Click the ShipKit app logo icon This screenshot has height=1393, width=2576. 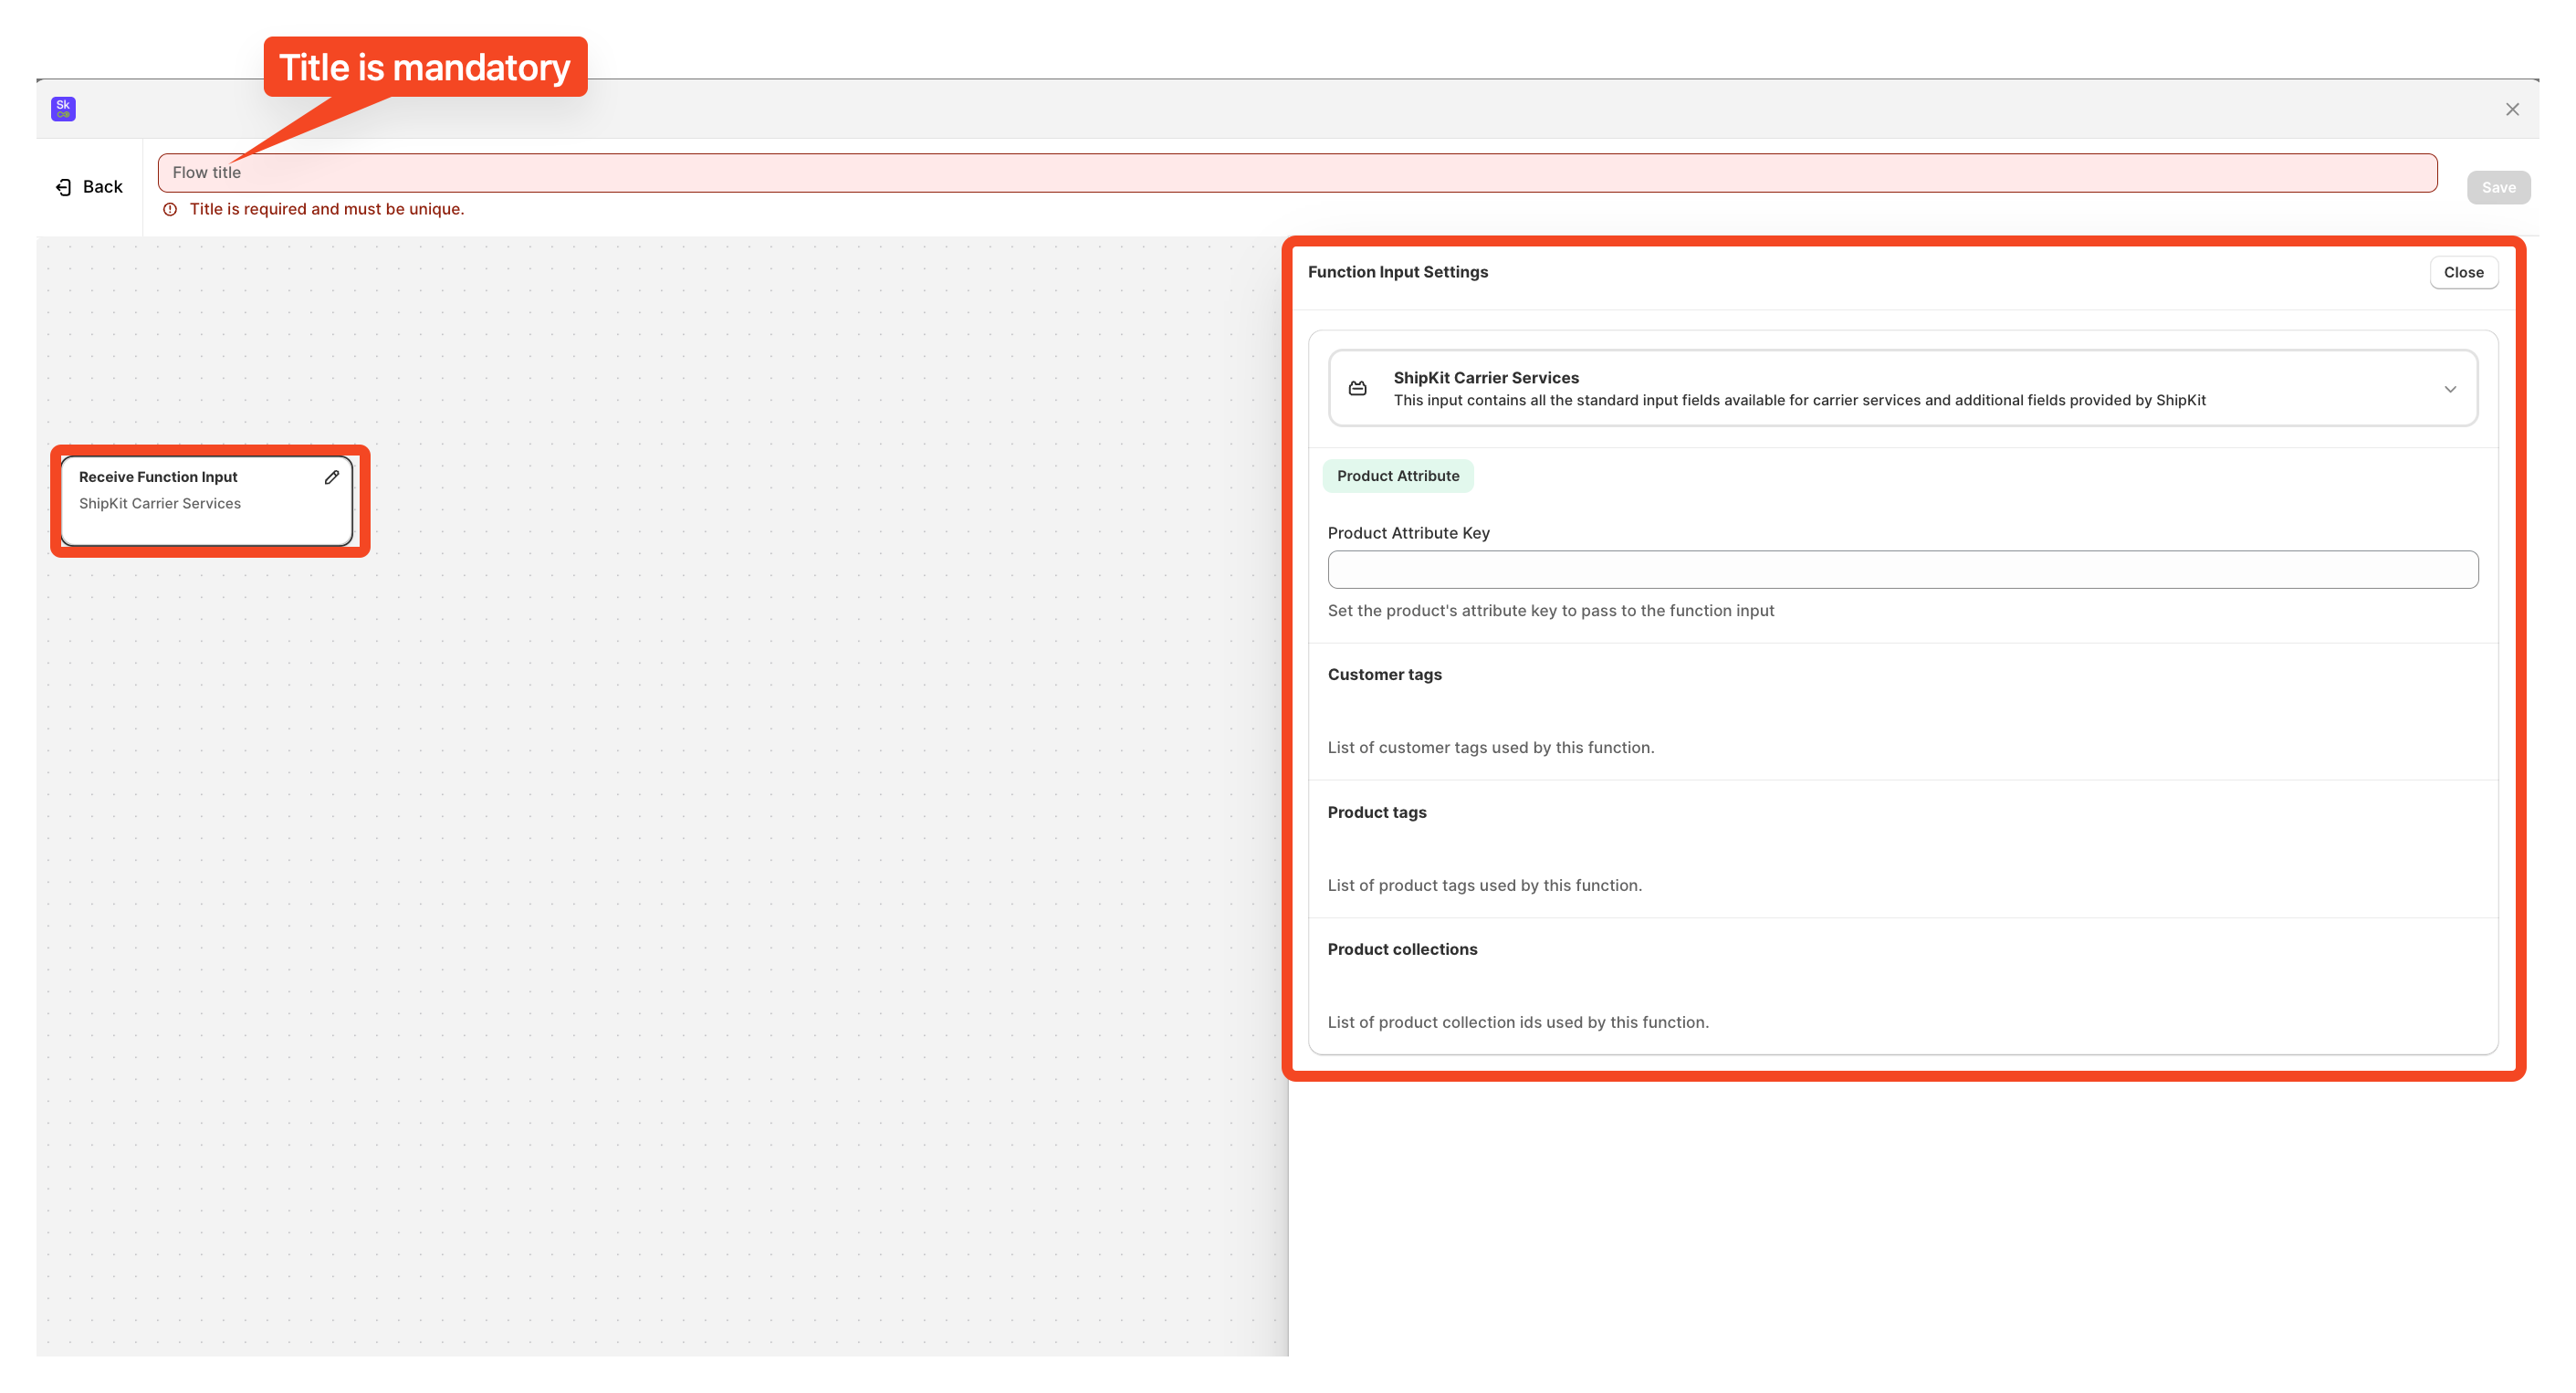63,109
